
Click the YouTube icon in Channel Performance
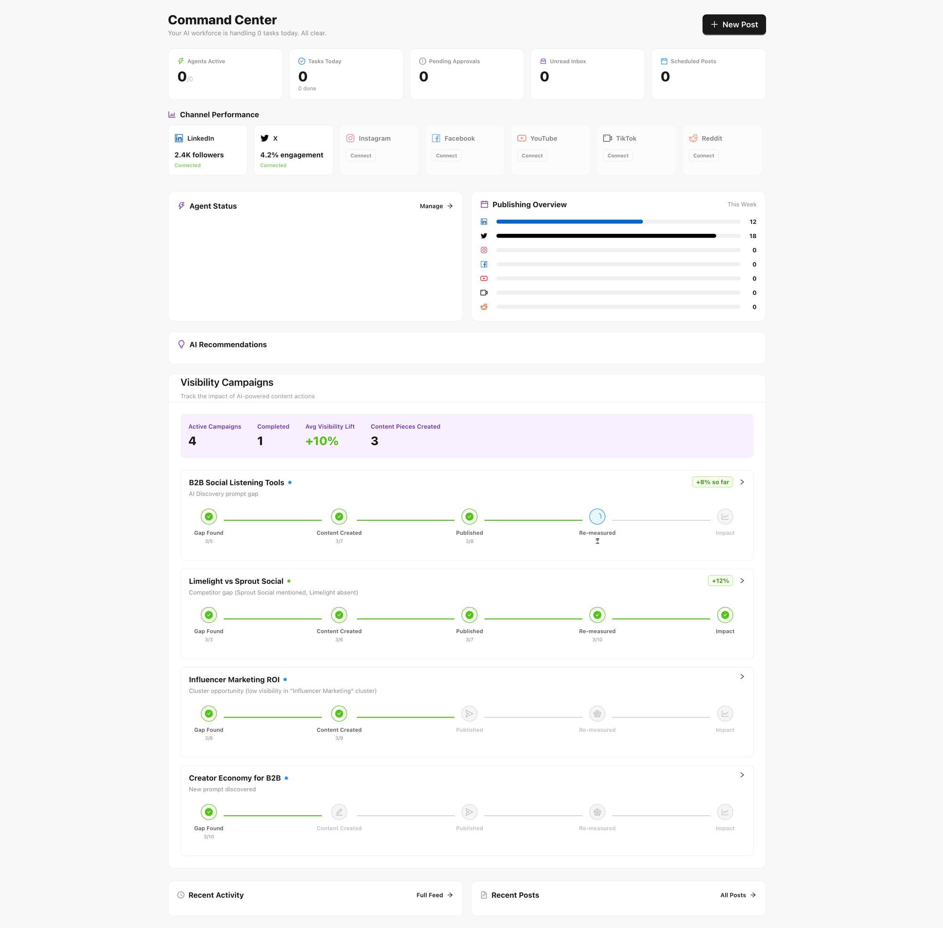522,138
